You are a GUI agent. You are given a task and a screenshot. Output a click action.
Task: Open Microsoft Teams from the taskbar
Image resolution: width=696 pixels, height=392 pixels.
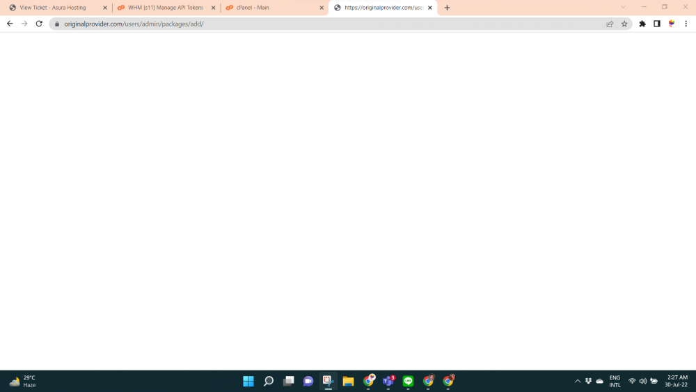click(388, 381)
